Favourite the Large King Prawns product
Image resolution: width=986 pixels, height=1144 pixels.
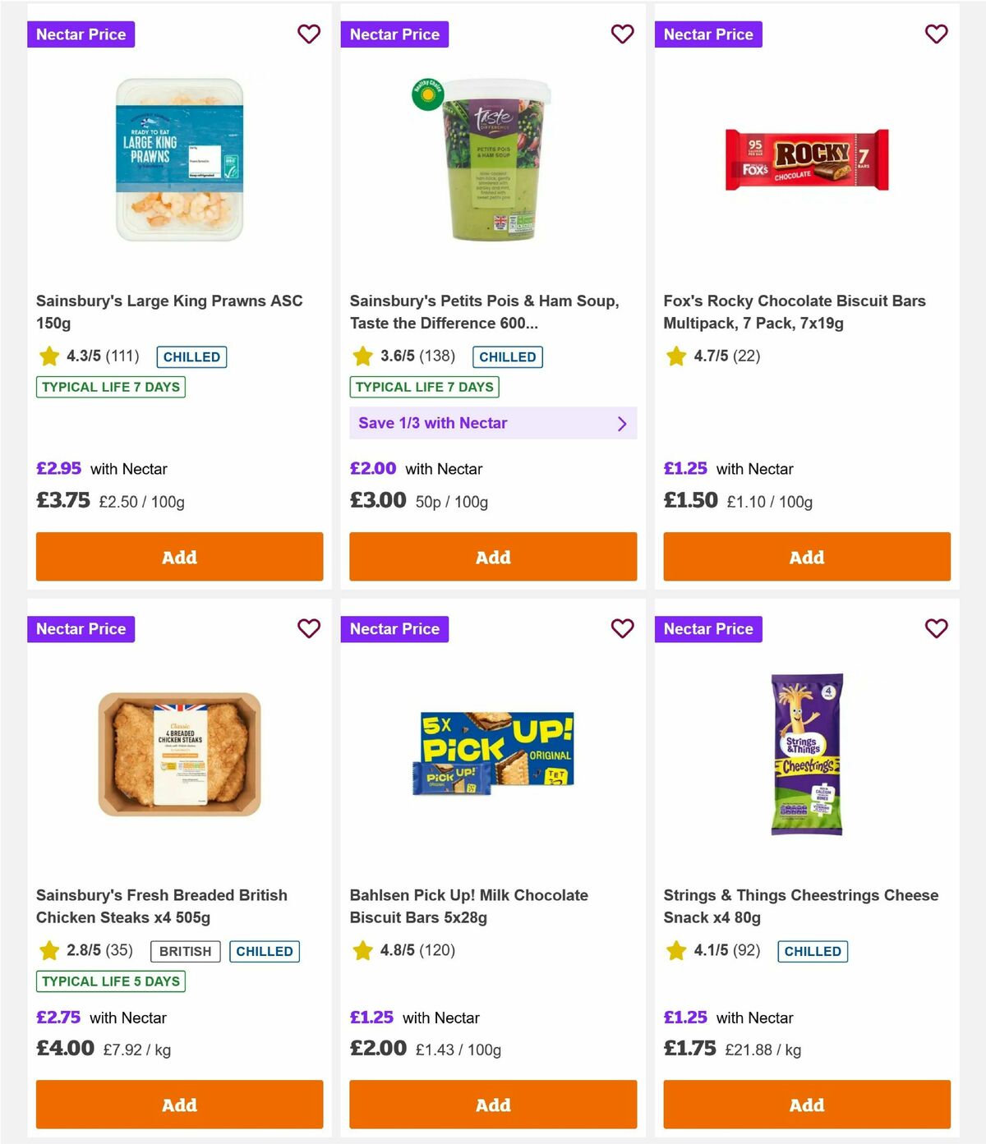click(x=309, y=34)
